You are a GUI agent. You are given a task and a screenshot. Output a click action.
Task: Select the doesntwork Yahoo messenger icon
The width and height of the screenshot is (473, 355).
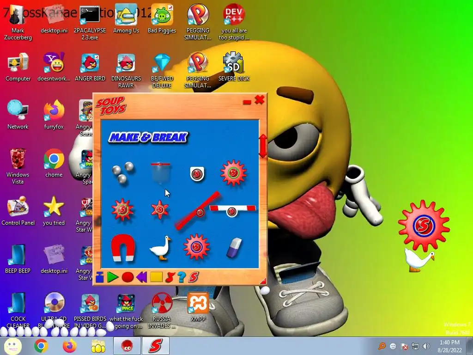54,67
